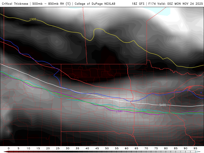Click the "500mb – 850mb RH (%)" header text
The height and width of the screenshot is (153, 204).
tap(52, 4)
